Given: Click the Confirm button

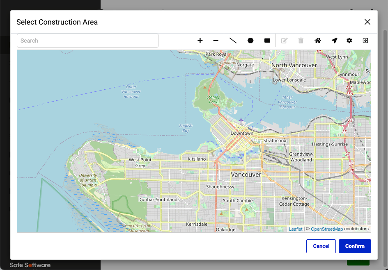Looking at the screenshot, I should 355,246.
